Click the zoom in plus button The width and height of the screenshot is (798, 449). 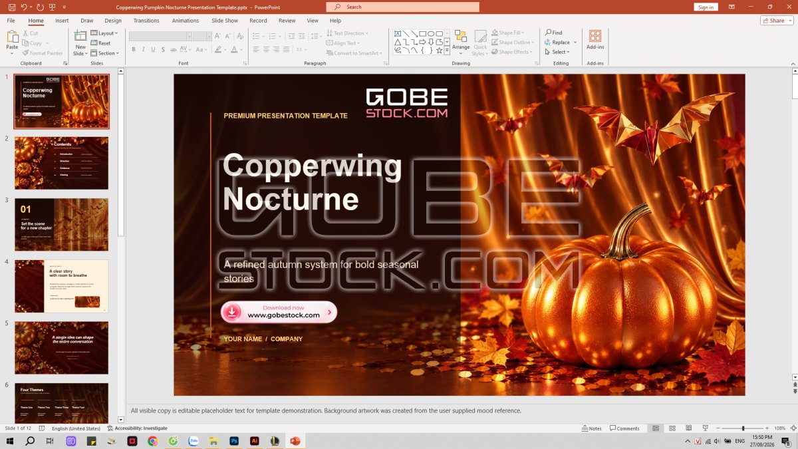tap(768, 428)
